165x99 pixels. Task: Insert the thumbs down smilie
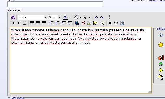[x=161, y=77]
